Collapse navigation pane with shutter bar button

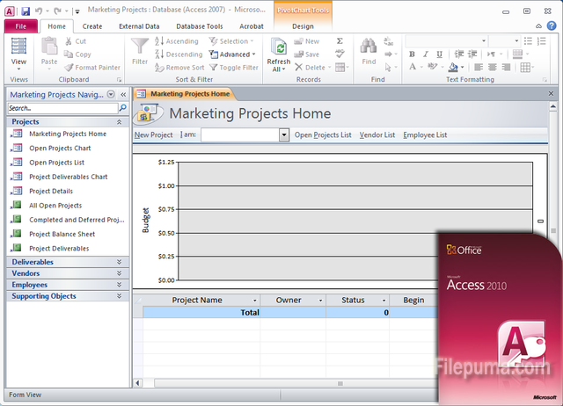pyautogui.click(x=123, y=94)
